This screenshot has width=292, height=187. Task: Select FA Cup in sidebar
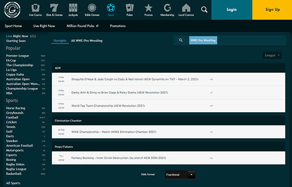coord(11,60)
